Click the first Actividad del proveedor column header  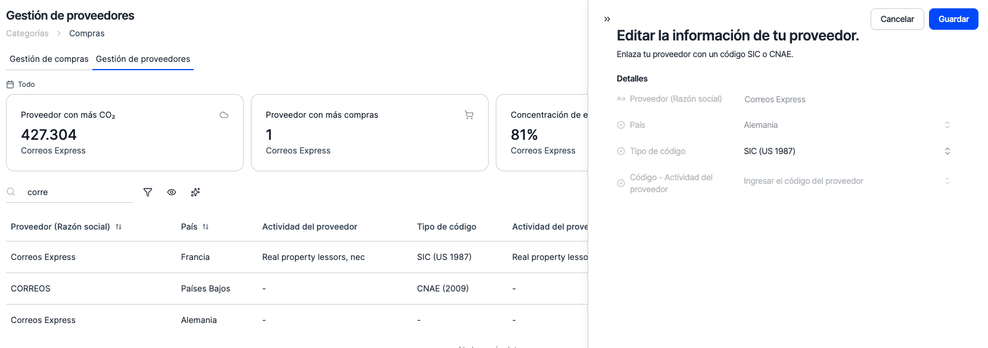tap(310, 227)
